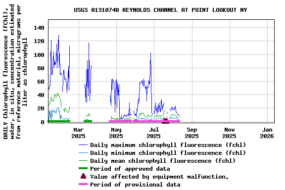Click the Period of approved data legend text
This screenshot has width=285, height=190.
click(130, 169)
